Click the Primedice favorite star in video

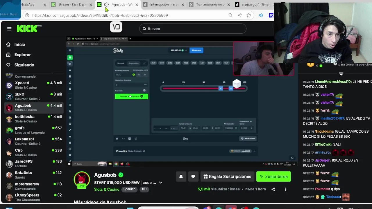pos(144,151)
